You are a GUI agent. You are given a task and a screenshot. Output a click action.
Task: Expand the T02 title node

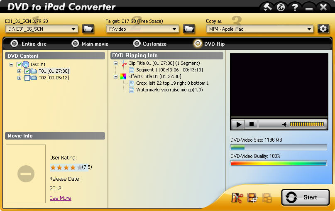click(19, 78)
